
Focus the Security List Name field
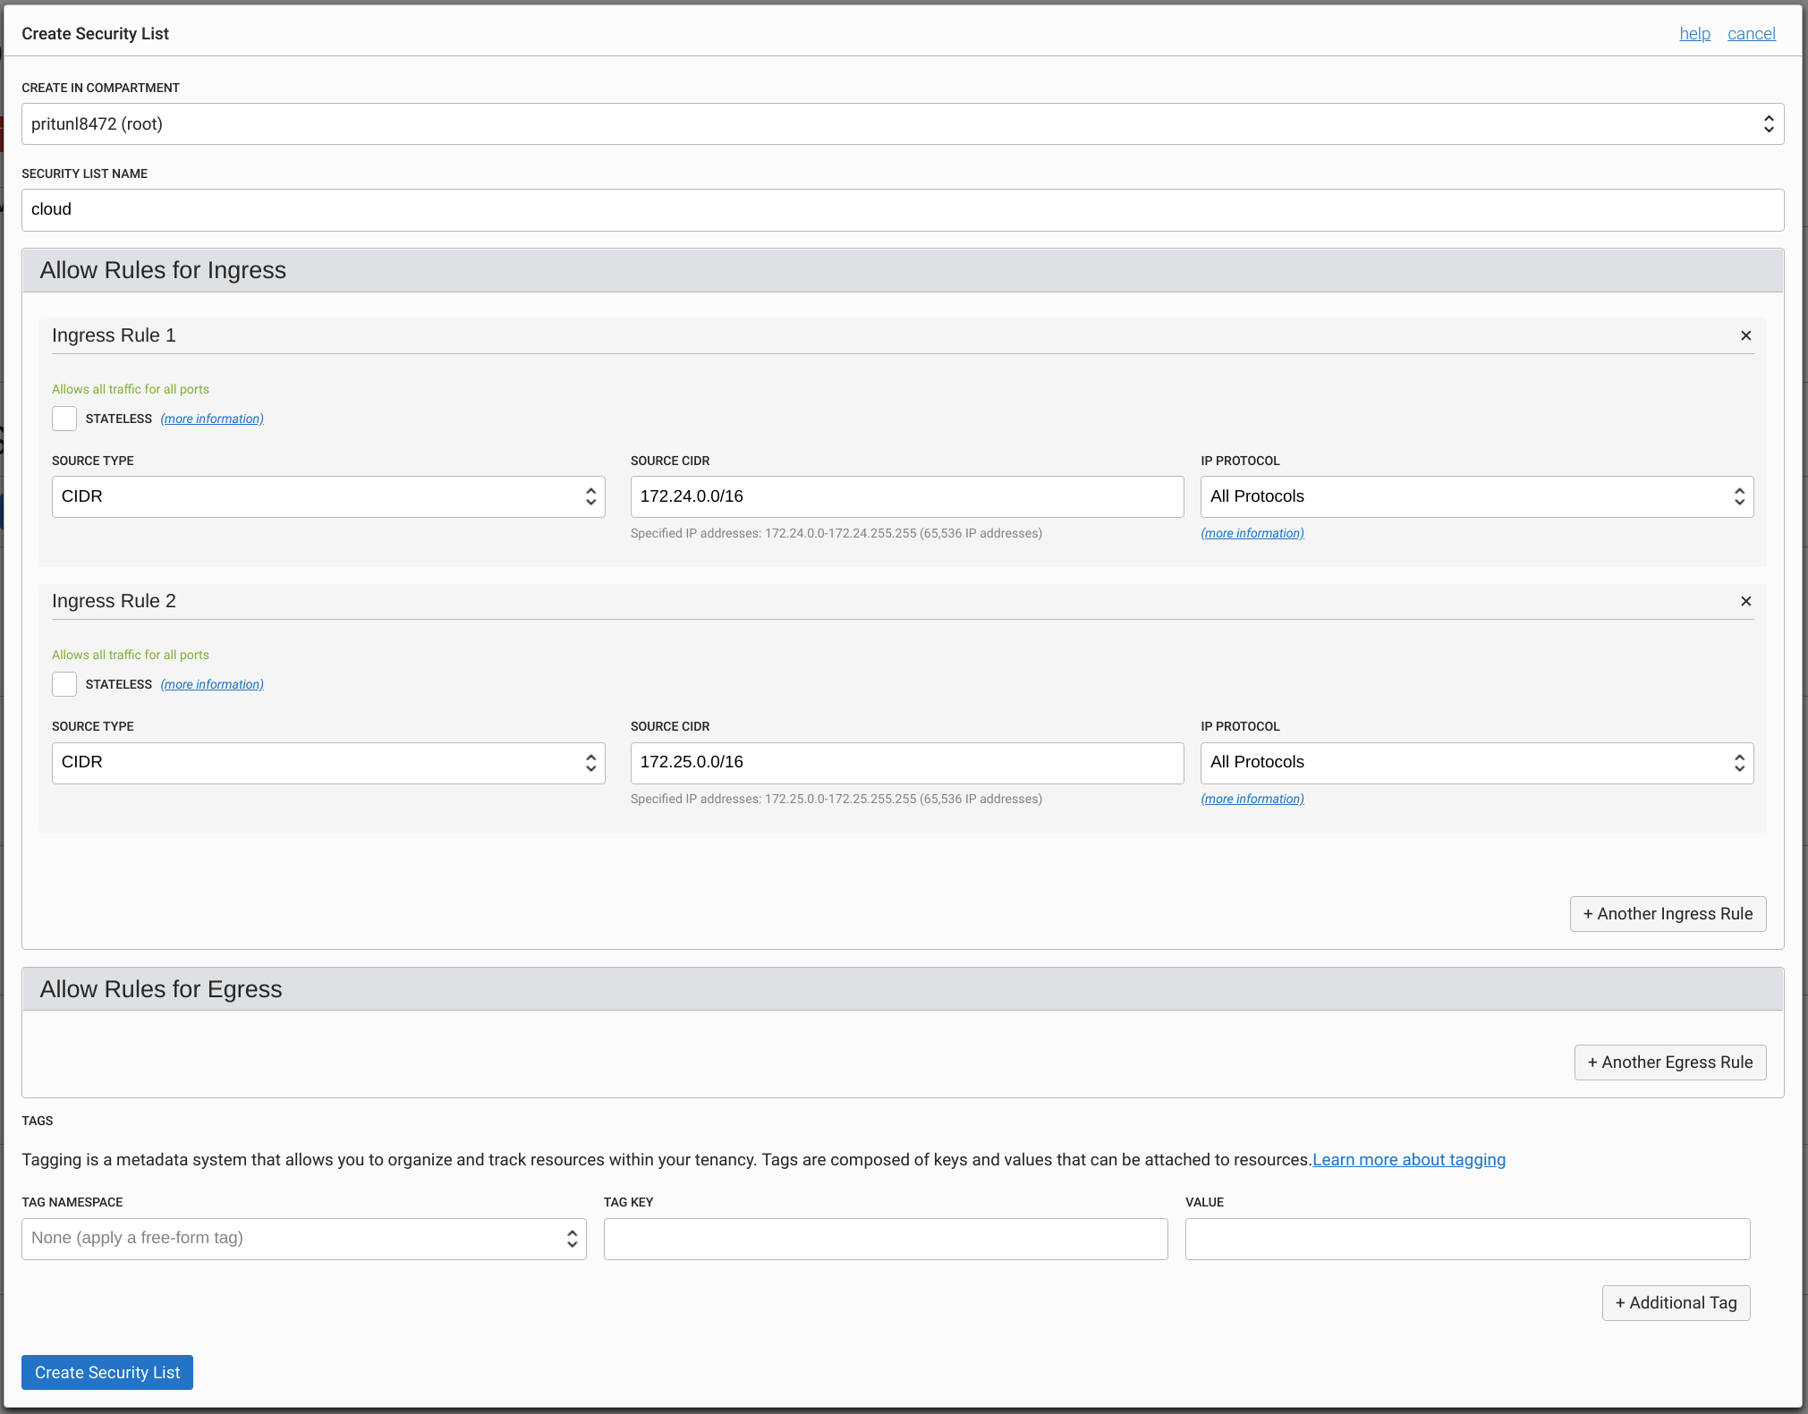(903, 210)
